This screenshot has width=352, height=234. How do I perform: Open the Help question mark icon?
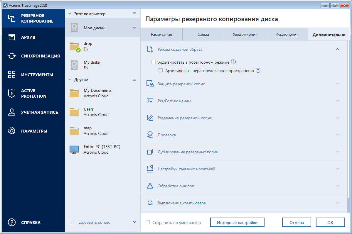coord(12,222)
